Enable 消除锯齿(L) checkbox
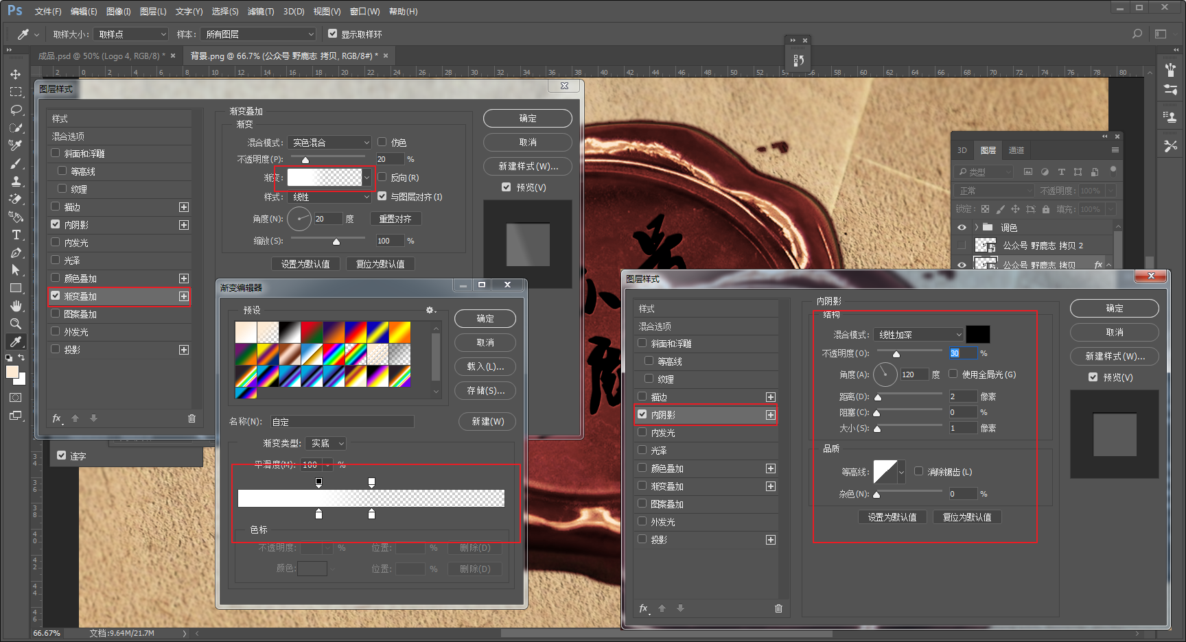Viewport: 1186px width, 642px height. pos(918,471)
